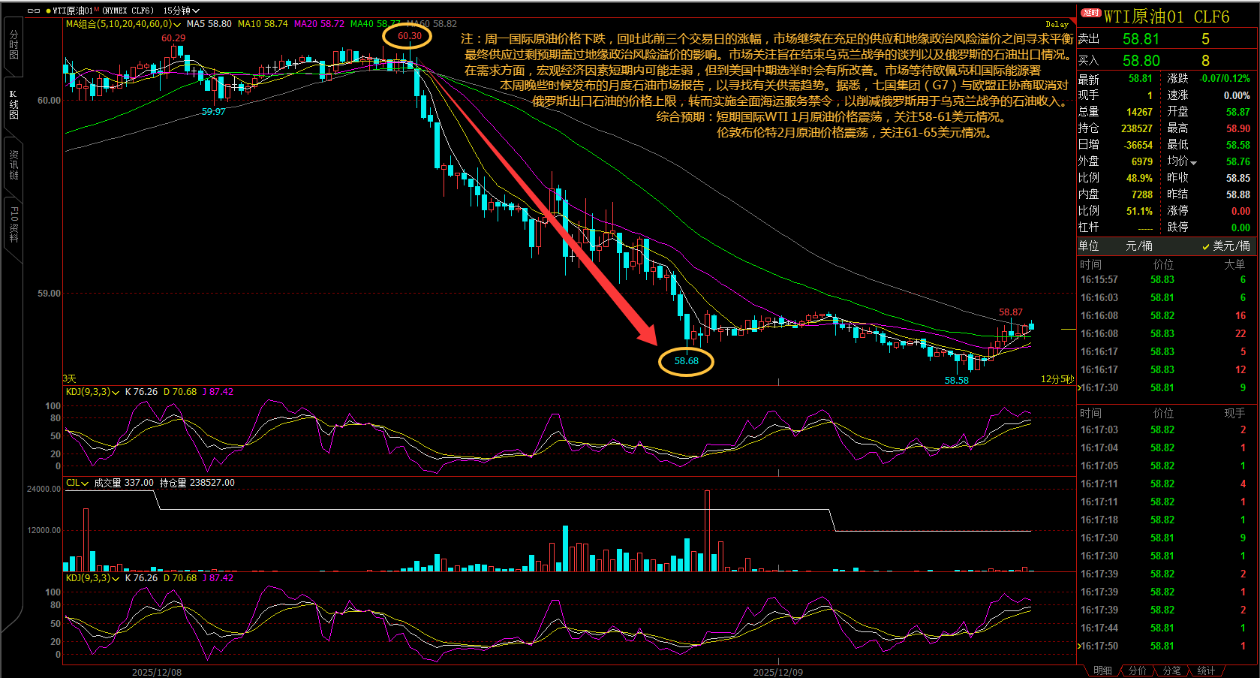Switch to the 分价 bottom tab
The height and width of the screenshot is (678, 1260).
(x=1138, y=670)
